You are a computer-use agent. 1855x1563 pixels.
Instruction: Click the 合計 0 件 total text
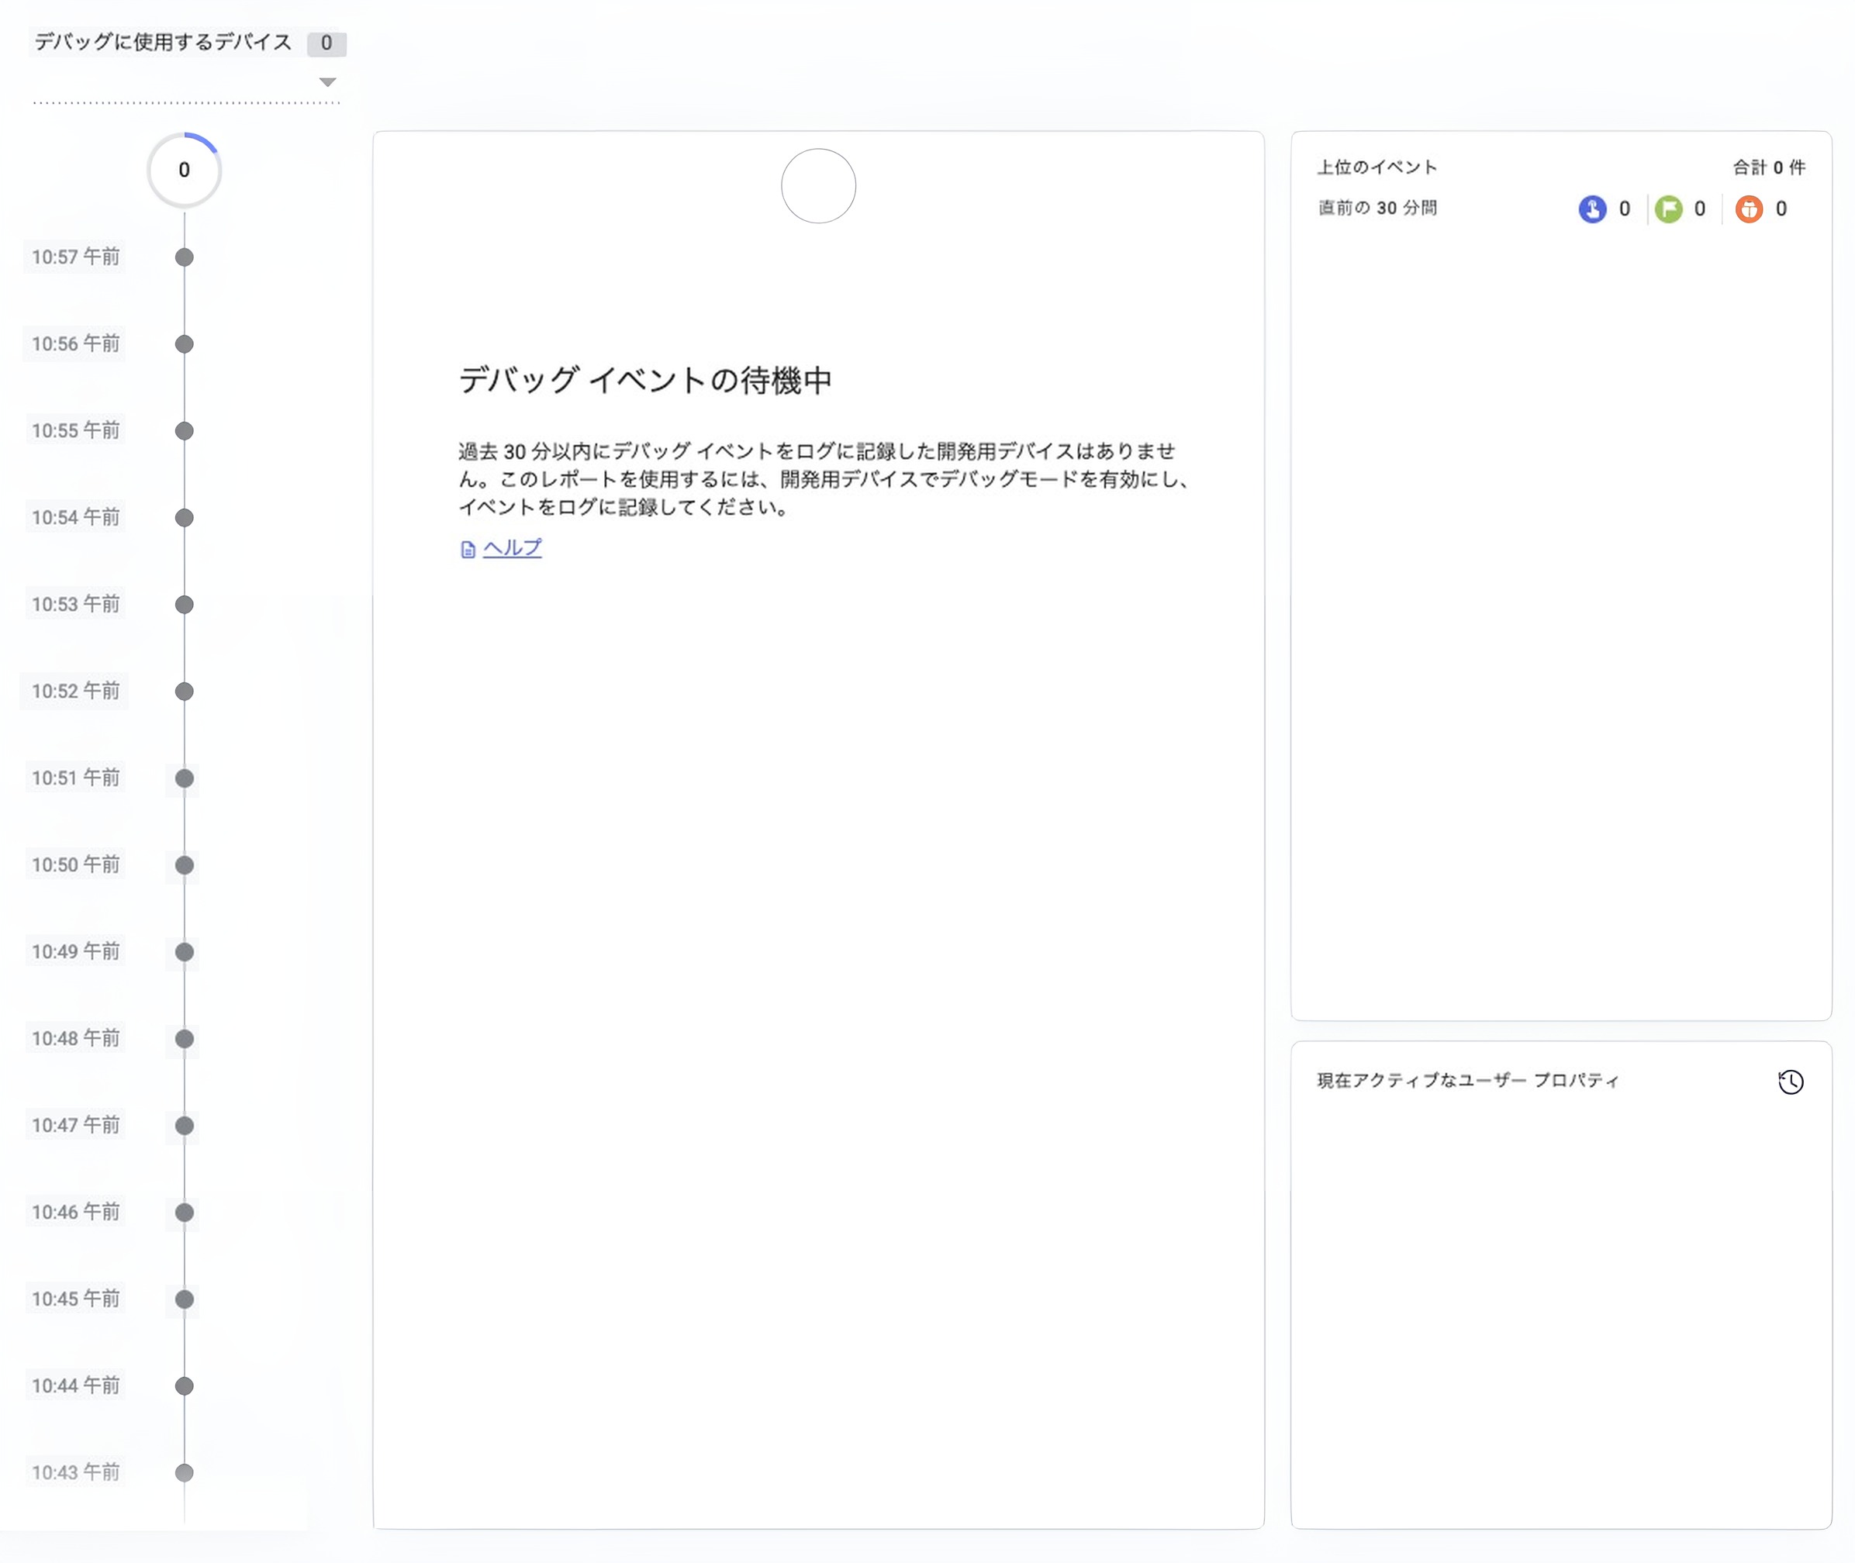click(1769, 167)
